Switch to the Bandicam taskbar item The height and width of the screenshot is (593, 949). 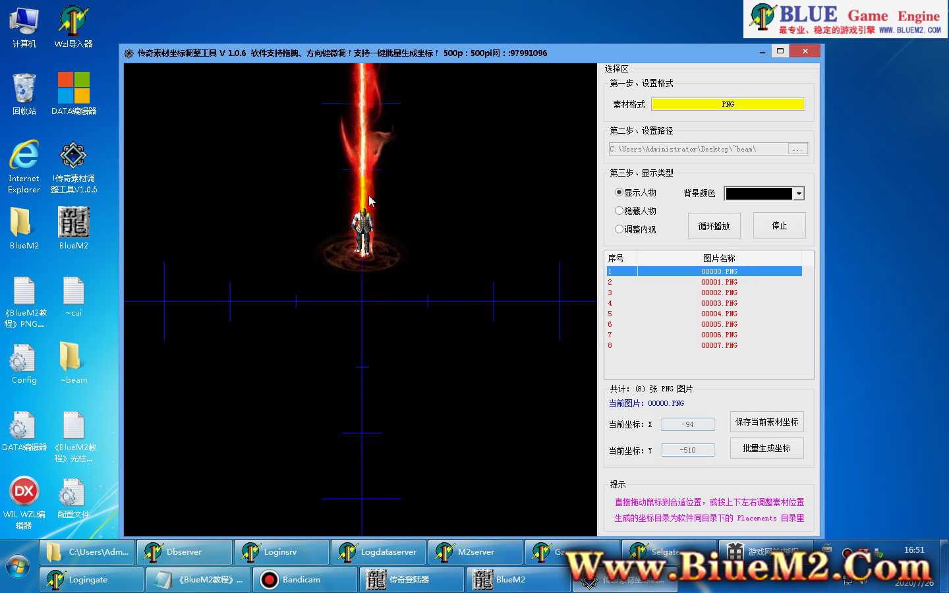click(304, 580)
